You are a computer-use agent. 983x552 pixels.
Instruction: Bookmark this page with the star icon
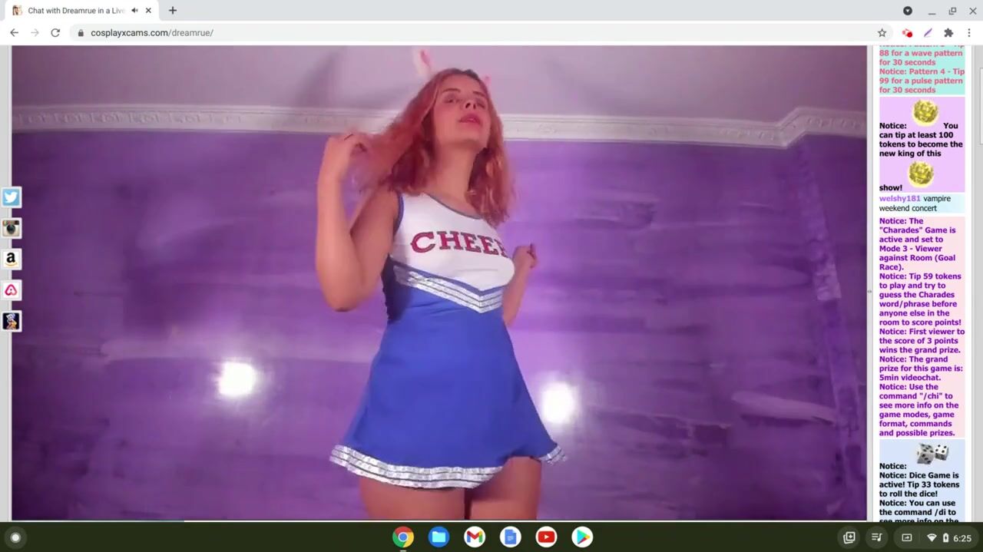pos(882,33)
